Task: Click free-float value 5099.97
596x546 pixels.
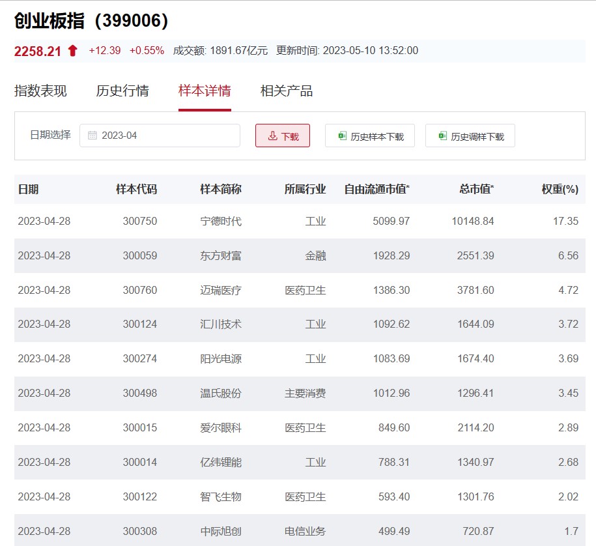Action: 391,222
